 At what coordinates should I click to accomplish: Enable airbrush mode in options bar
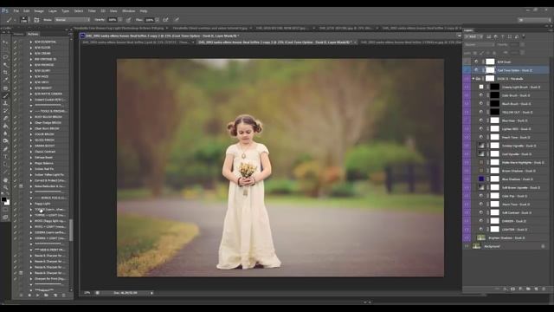pos(165,20)
